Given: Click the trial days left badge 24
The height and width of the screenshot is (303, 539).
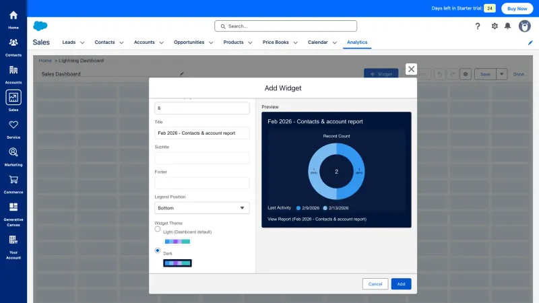Looking at the screenshot, I should pos(490,8).
